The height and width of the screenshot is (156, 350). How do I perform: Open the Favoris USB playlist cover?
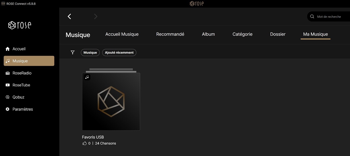click(x=111, y=102)
